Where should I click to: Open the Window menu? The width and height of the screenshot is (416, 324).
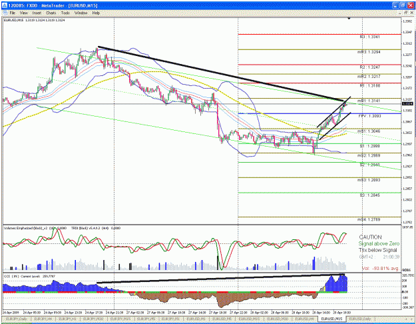[x=81, y=13]
